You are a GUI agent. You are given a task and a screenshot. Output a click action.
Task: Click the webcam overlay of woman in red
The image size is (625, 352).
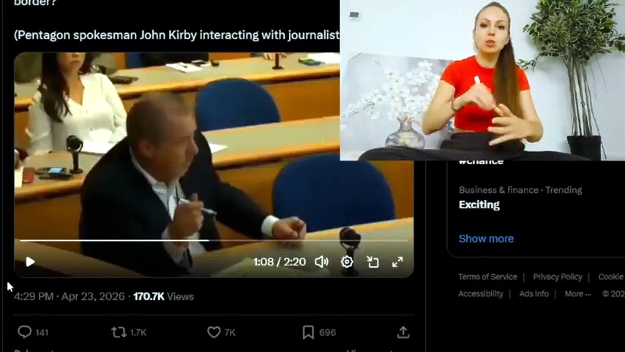click(482, 80)
